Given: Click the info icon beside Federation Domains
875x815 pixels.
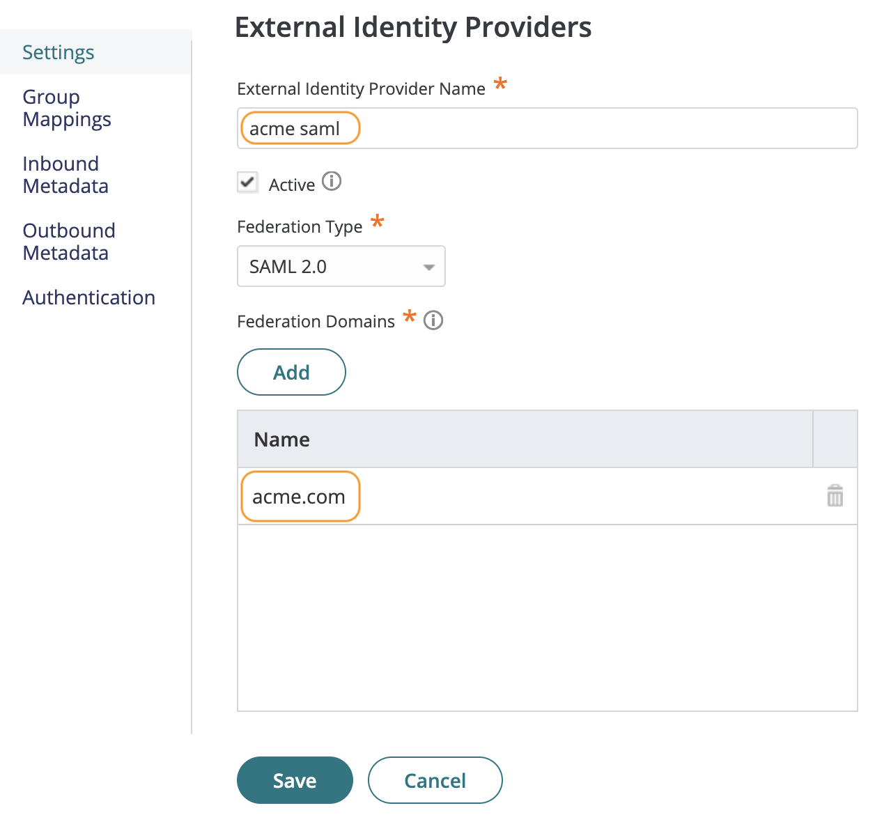Looking at the screenshot, I should (433, 320).
